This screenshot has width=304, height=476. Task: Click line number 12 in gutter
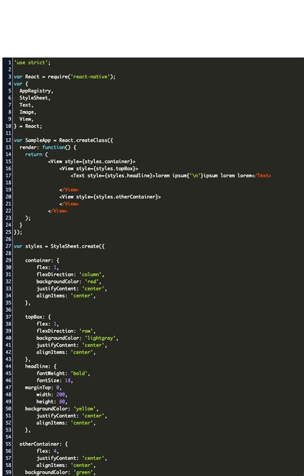tap(8, 140)
